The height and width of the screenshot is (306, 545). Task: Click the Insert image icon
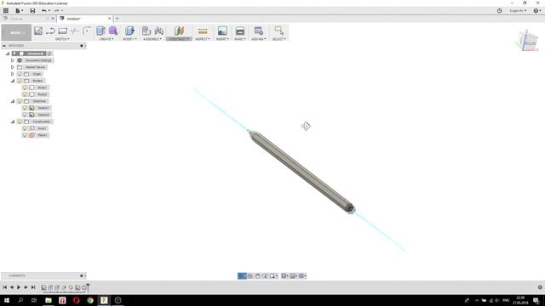(222, 31)
